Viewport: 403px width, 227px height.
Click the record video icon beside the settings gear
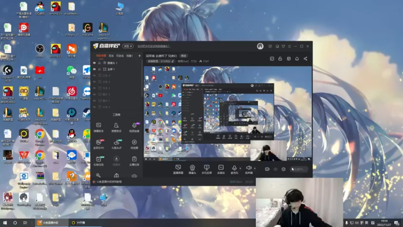pos(267,169)
